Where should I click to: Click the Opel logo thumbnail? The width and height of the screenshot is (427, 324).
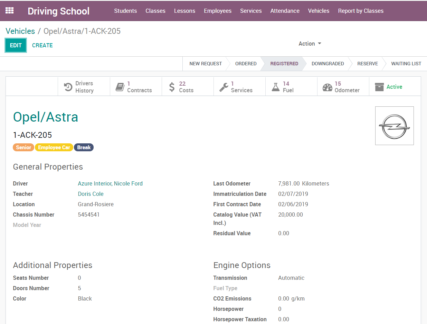tap(394, 126)
